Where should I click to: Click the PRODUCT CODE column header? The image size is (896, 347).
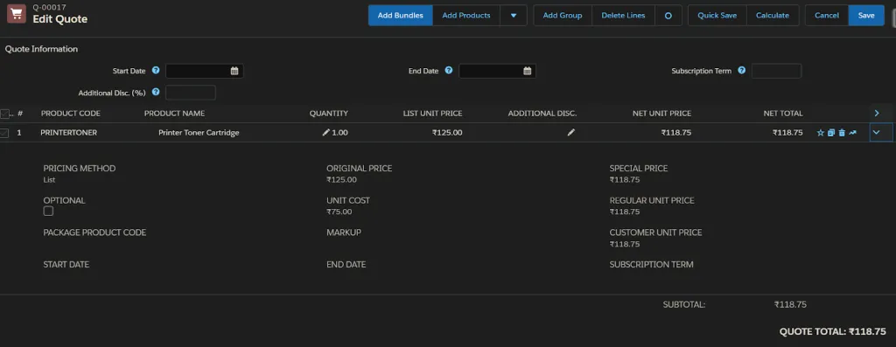point(71,114)
